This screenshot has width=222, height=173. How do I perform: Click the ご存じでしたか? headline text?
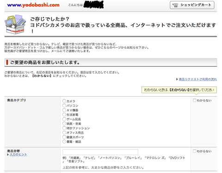[x=49, y=19]
